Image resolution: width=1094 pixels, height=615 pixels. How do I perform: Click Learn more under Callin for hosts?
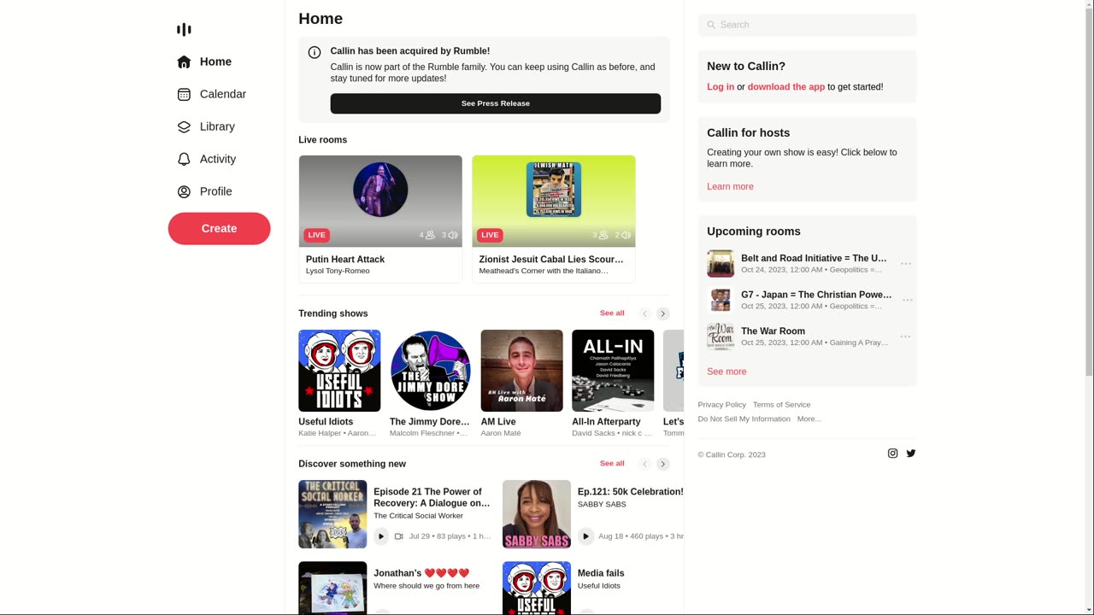pyautogui.click(x=730, y=187)
